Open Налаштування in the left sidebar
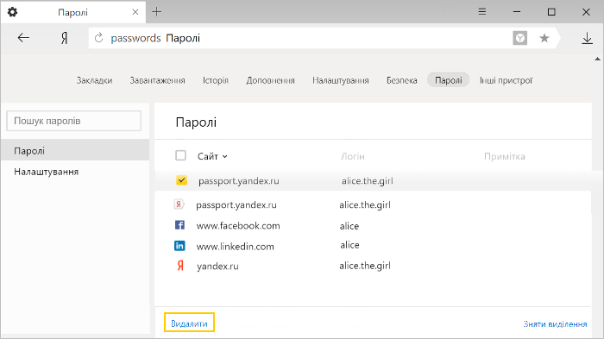The image size is (604, 339). pos(47,172)
